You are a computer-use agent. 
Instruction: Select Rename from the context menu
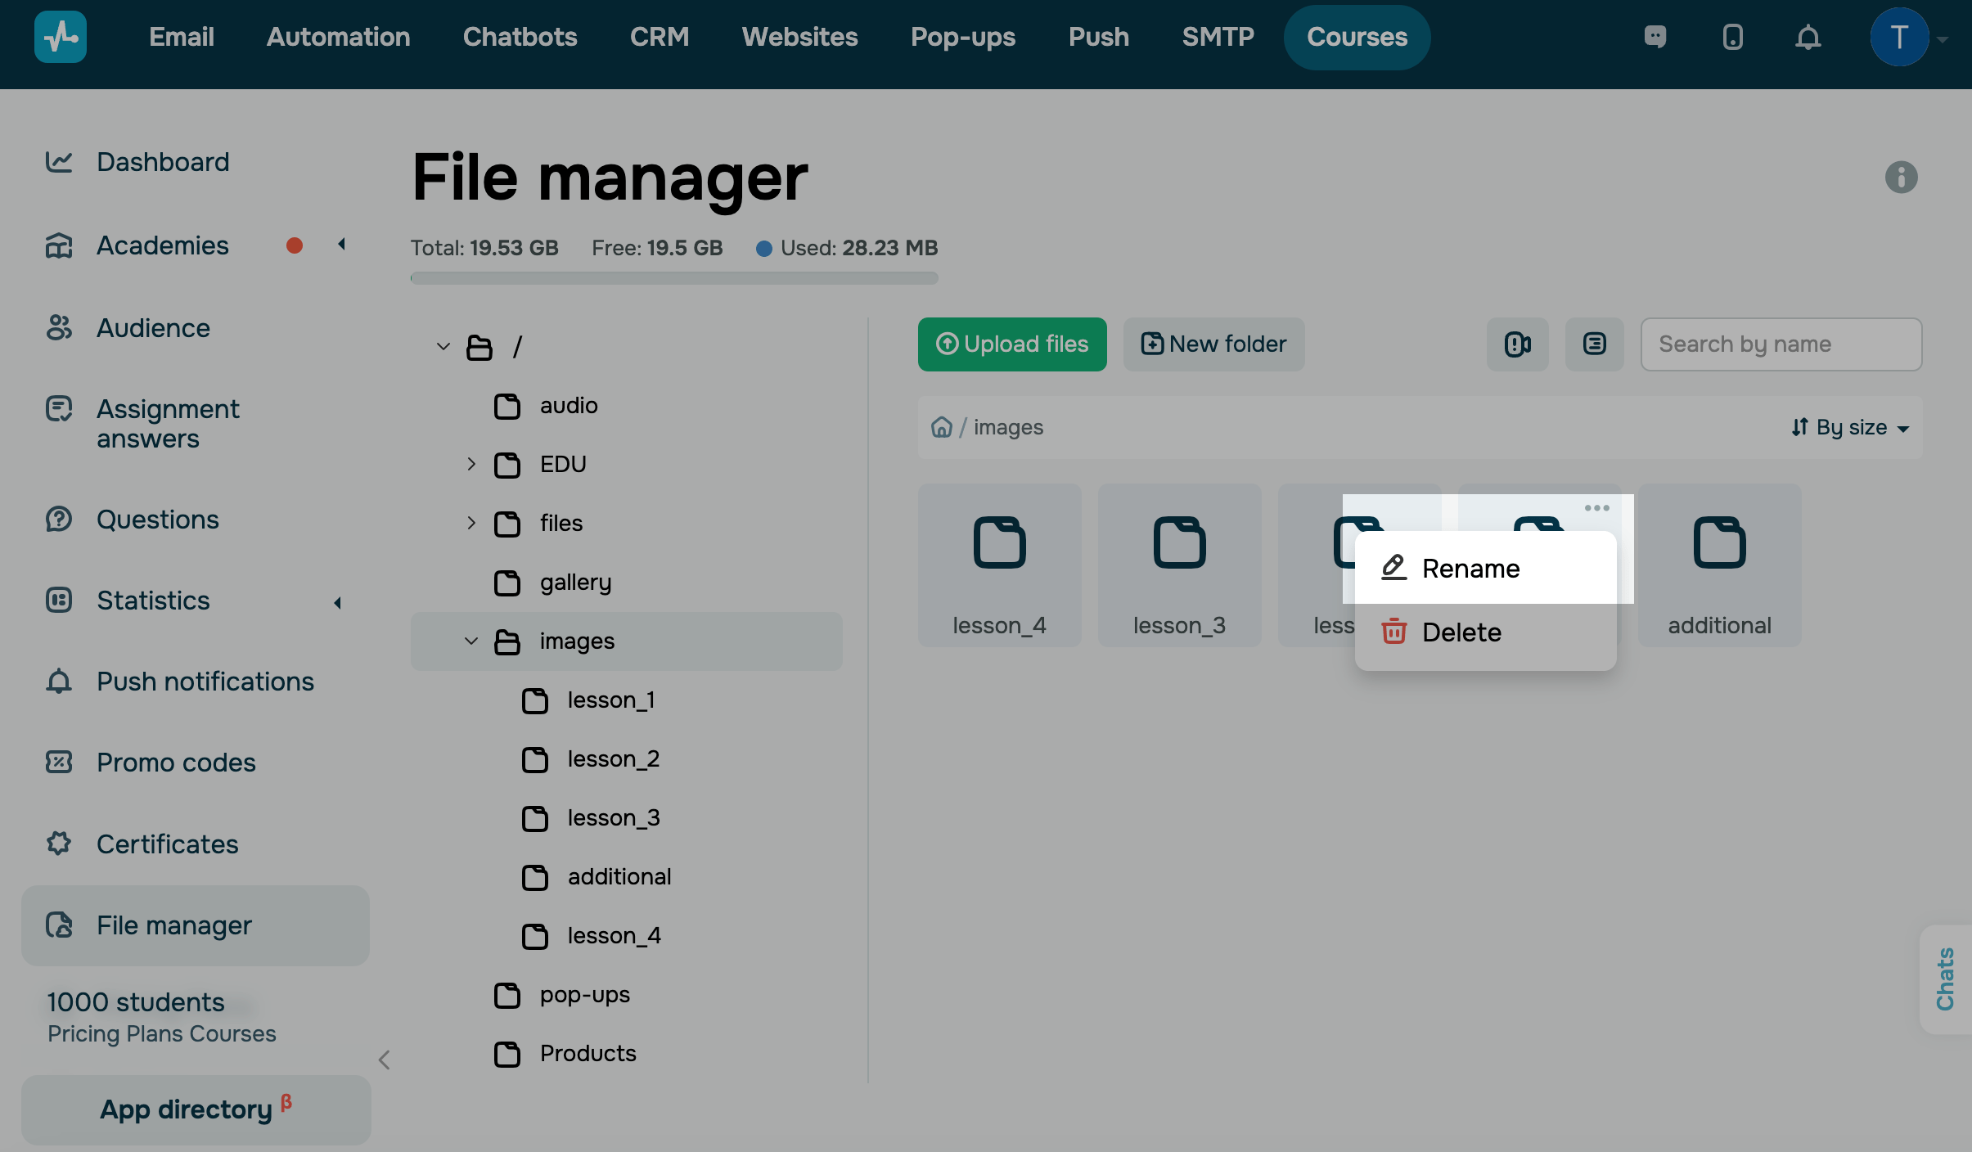(x=1470, y=569)
